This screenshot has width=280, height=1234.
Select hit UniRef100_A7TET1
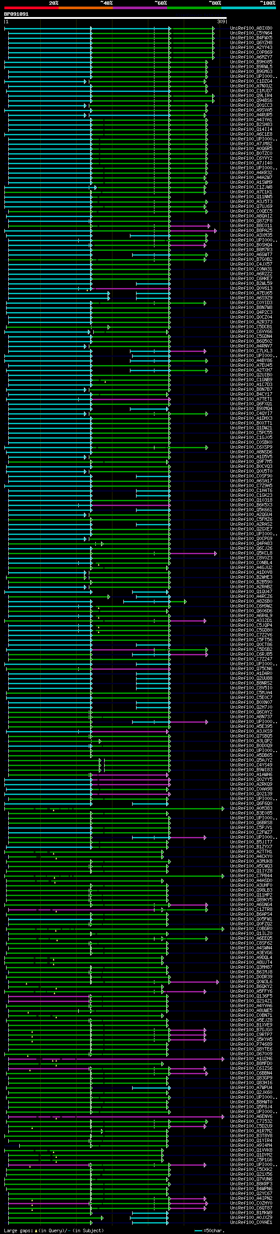pyautogui.click(x=251, y=399)
